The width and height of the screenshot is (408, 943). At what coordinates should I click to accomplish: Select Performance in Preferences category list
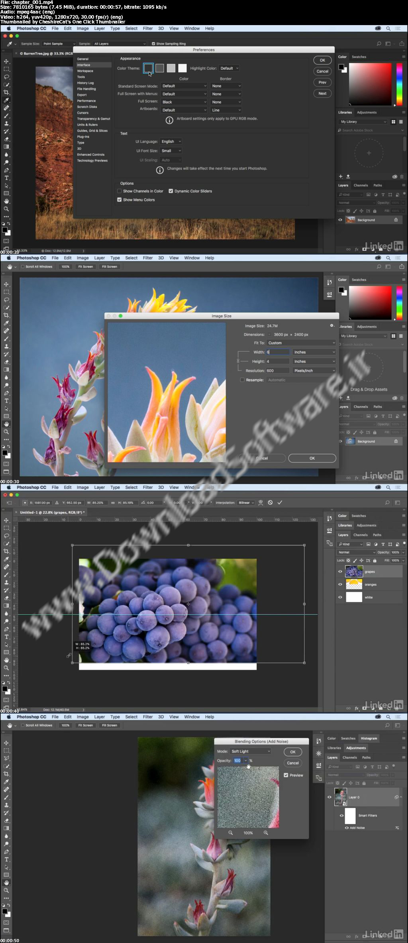coord(86,101)
